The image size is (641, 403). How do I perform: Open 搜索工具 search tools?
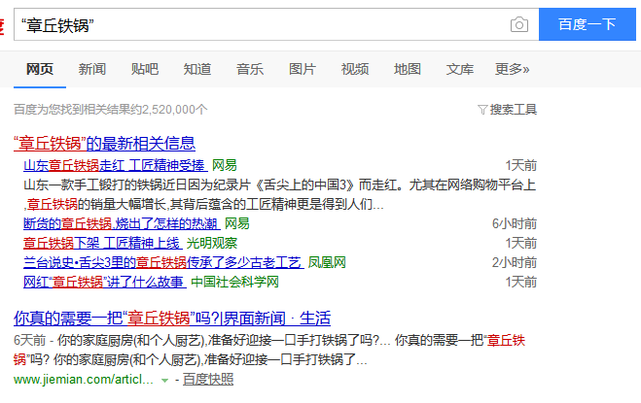pyautogui.click(x=513, y=110)
